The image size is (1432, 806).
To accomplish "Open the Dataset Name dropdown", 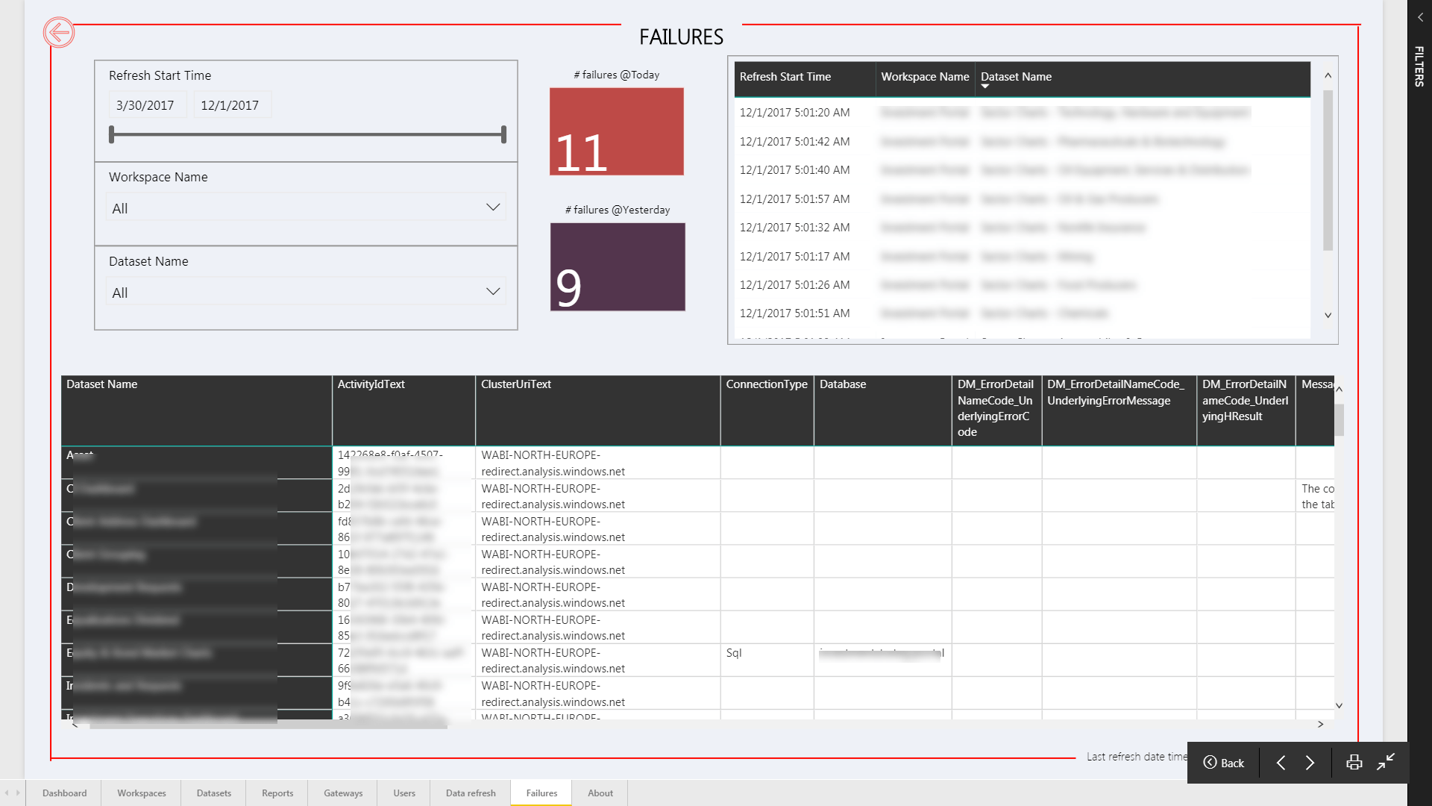I will click(x=306, y=292).
